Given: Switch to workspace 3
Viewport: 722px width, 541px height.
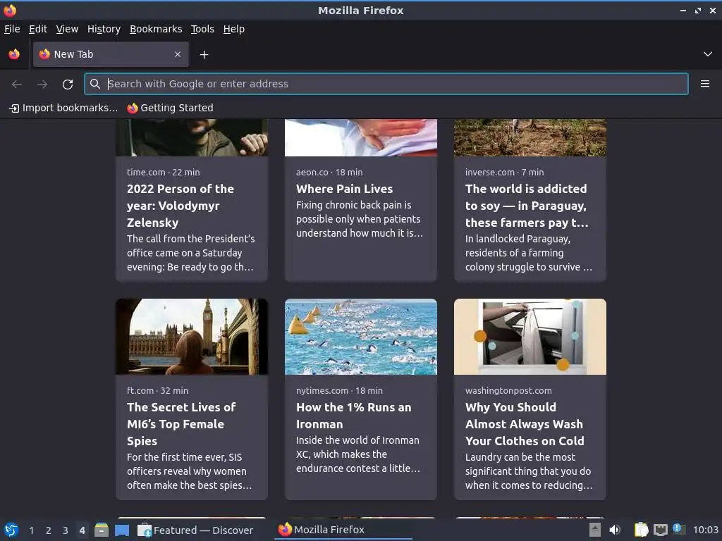Looking at the screenshot, I should click(66, 530).
